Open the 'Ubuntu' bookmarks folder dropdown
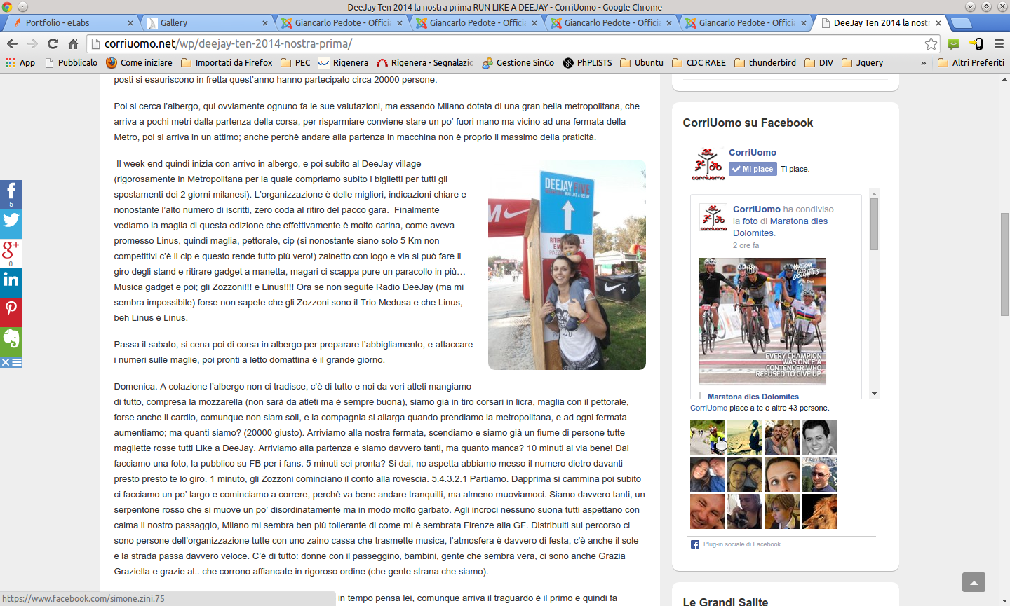This screenshot has width=1010, height=606. pos(642,63)
